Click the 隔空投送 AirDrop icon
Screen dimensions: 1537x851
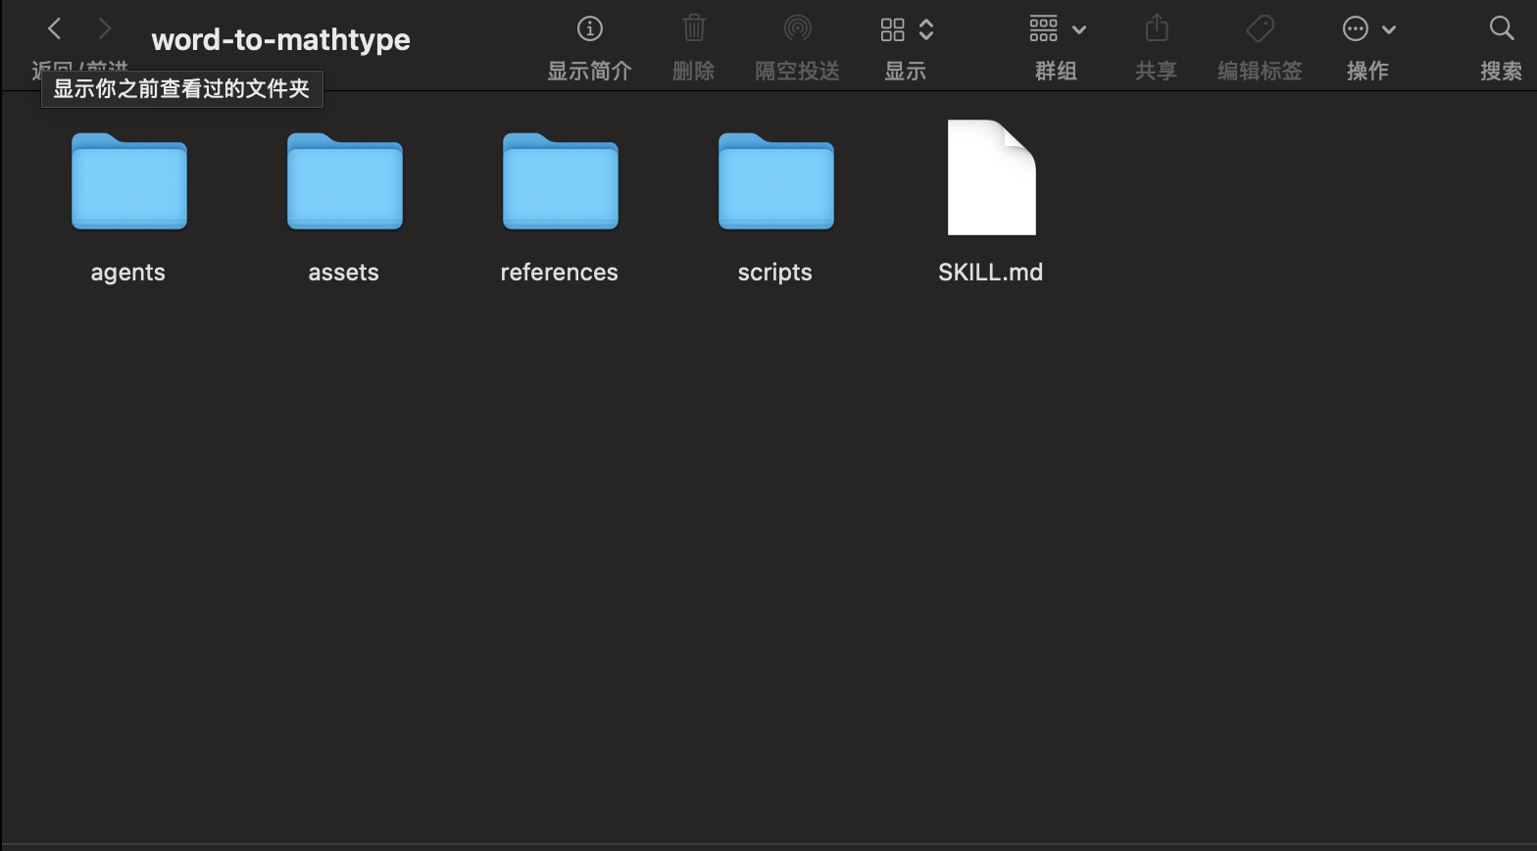point(798,28)
